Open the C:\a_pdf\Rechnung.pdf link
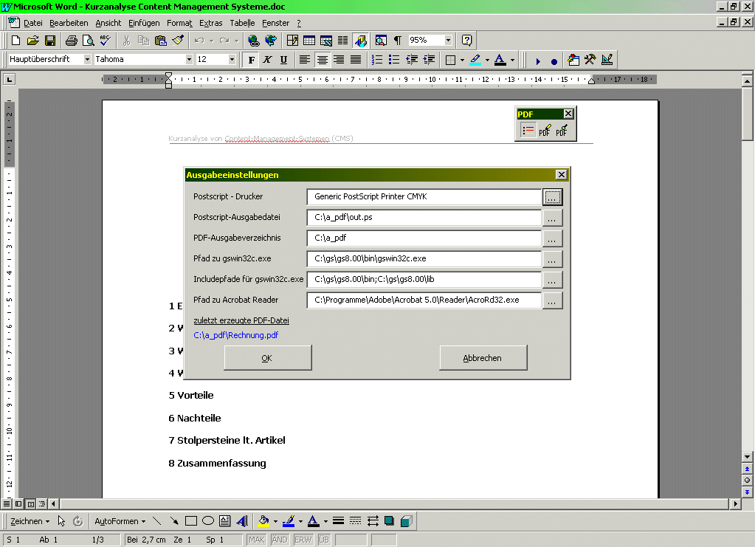Viewport: 755px width, 547px height. pyautogui.click(x=236, y=335)
